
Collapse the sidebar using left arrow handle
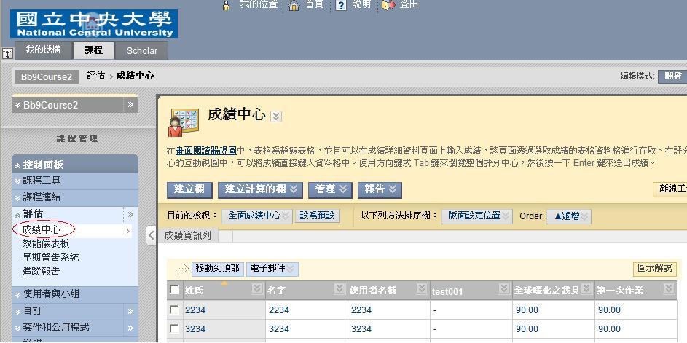151,235
